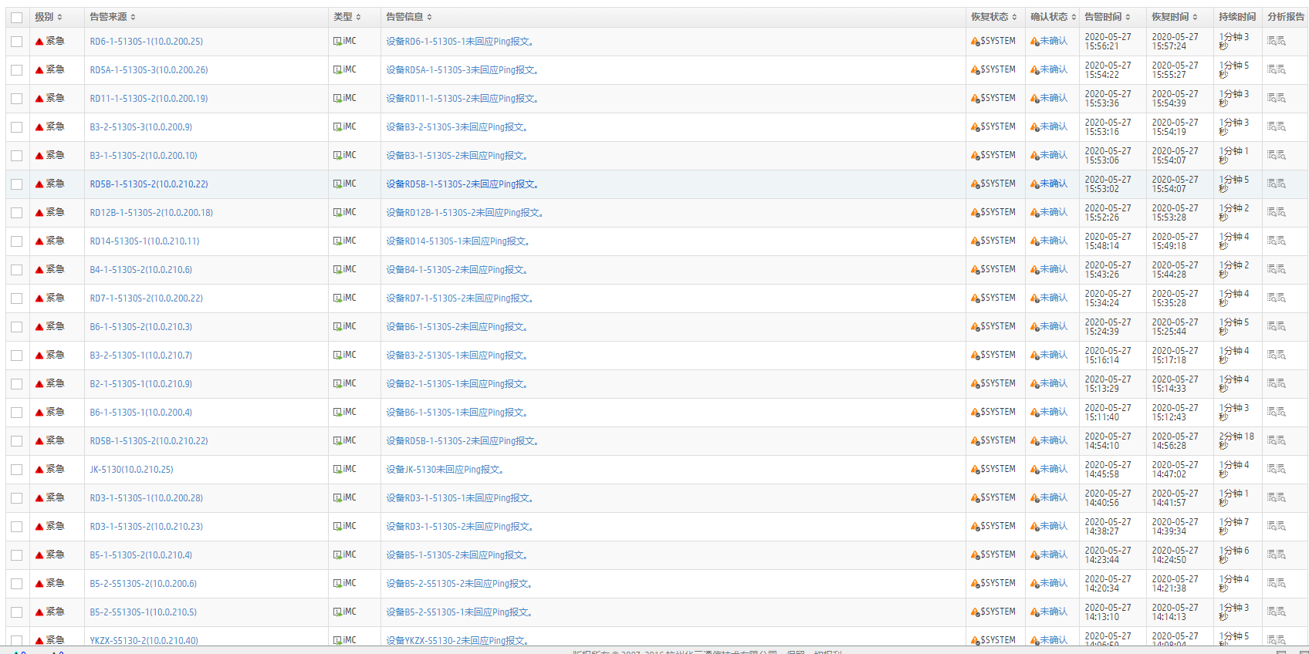Click red urgent triangle for JK-5130 alarm
This screenshot has width=1309, height=654.
tap(39, 470)
